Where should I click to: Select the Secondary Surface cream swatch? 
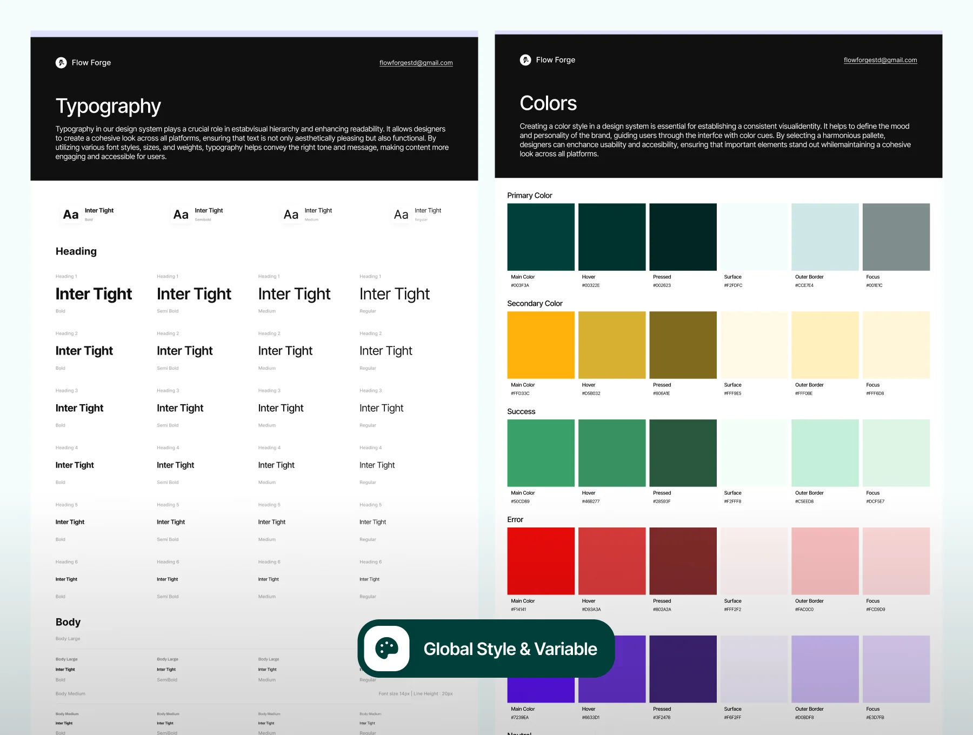(754, 345)
